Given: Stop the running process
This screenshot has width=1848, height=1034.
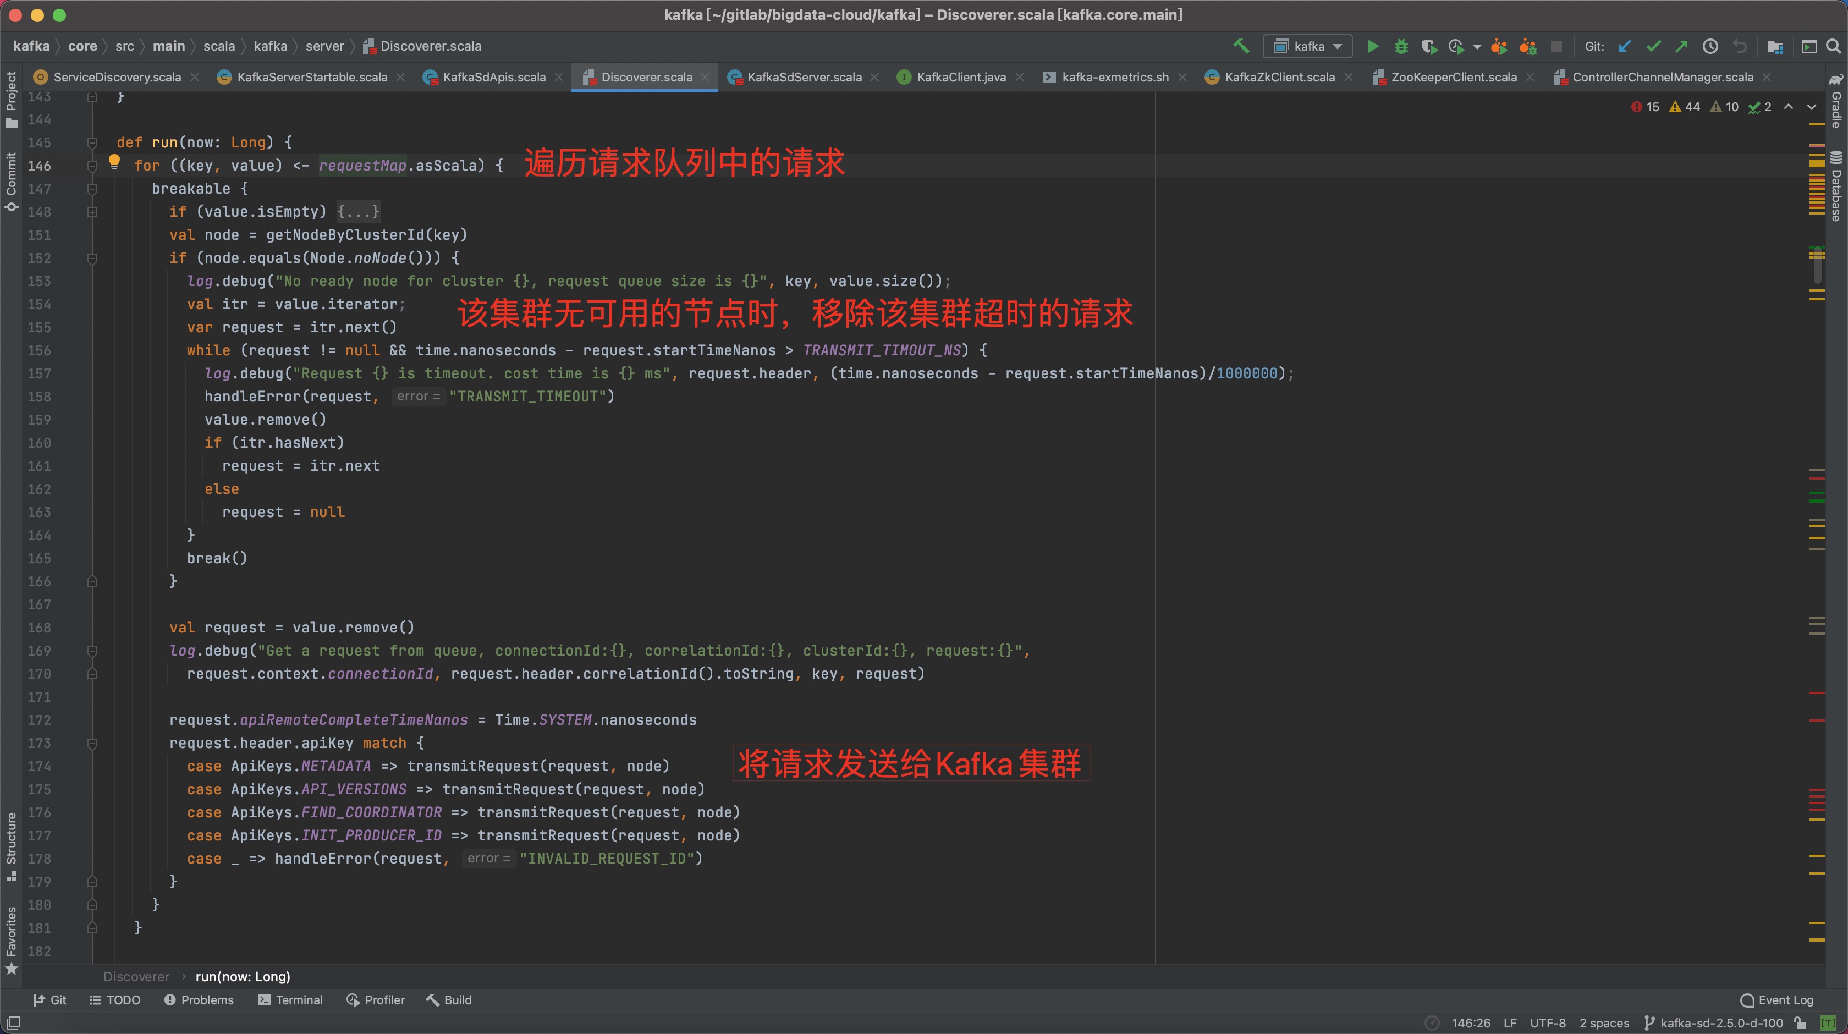Looking at the screenshot, I should [x=1556, y=46].
